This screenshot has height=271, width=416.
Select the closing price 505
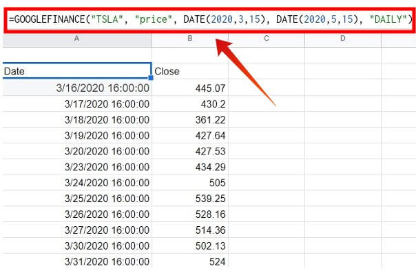[x=190, y=183]
